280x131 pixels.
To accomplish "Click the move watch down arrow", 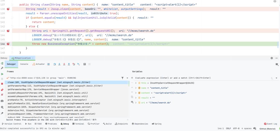I will click(x=132, y=92).
